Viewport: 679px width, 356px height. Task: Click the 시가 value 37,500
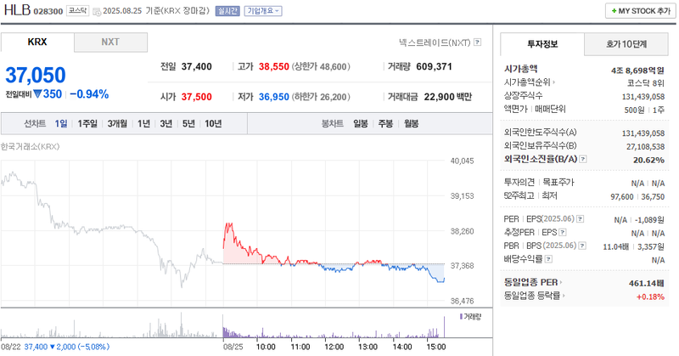[197, 97]
